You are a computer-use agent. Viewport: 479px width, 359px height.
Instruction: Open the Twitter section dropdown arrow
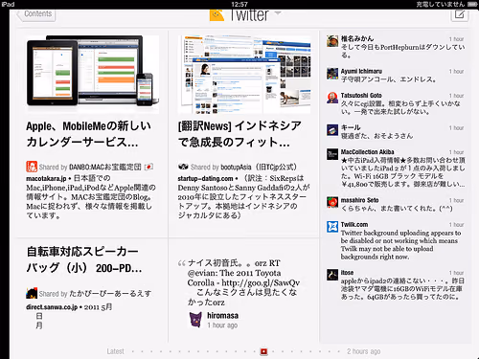tap(278, 13)
